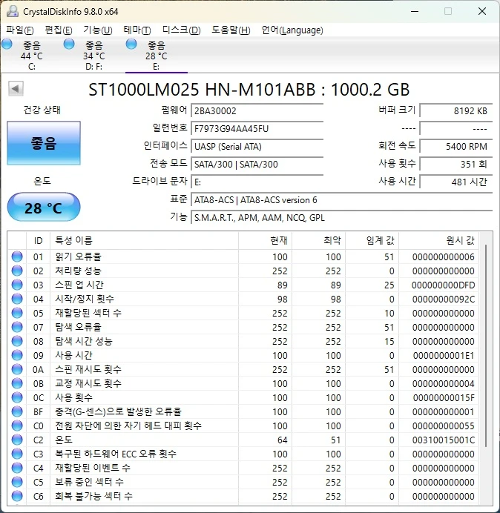Click blue status orb for attribute C4
The height and width of the screenshot is (513, 500).
pos(17,468)
